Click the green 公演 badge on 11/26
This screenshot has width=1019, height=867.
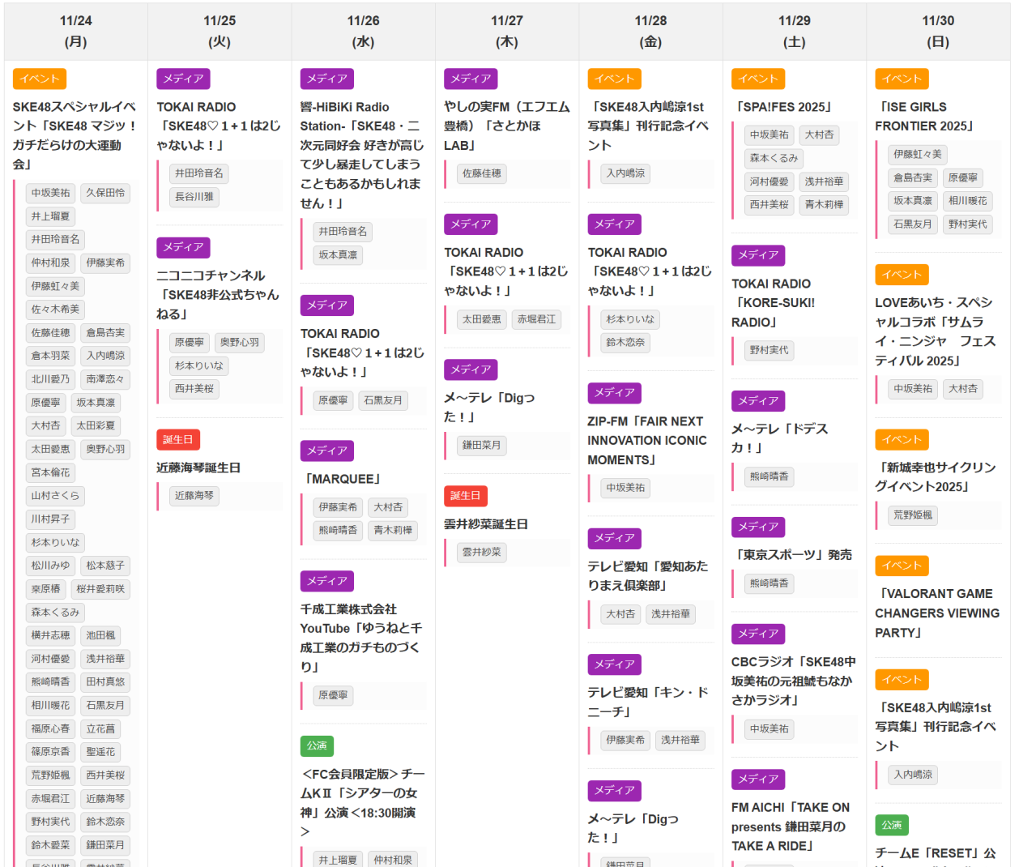[x=317, y=745]
